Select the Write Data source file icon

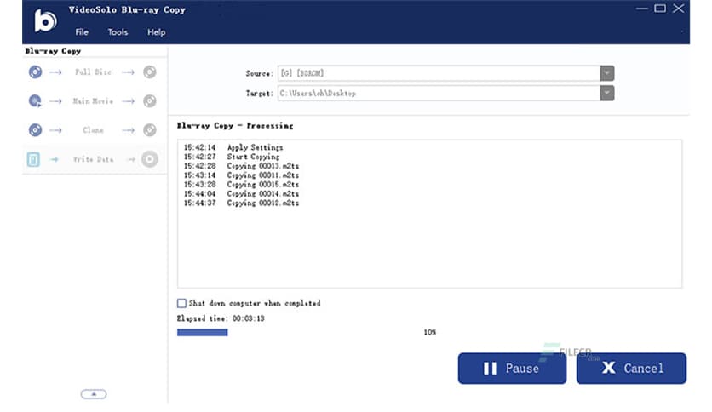[x=33, y=159]
